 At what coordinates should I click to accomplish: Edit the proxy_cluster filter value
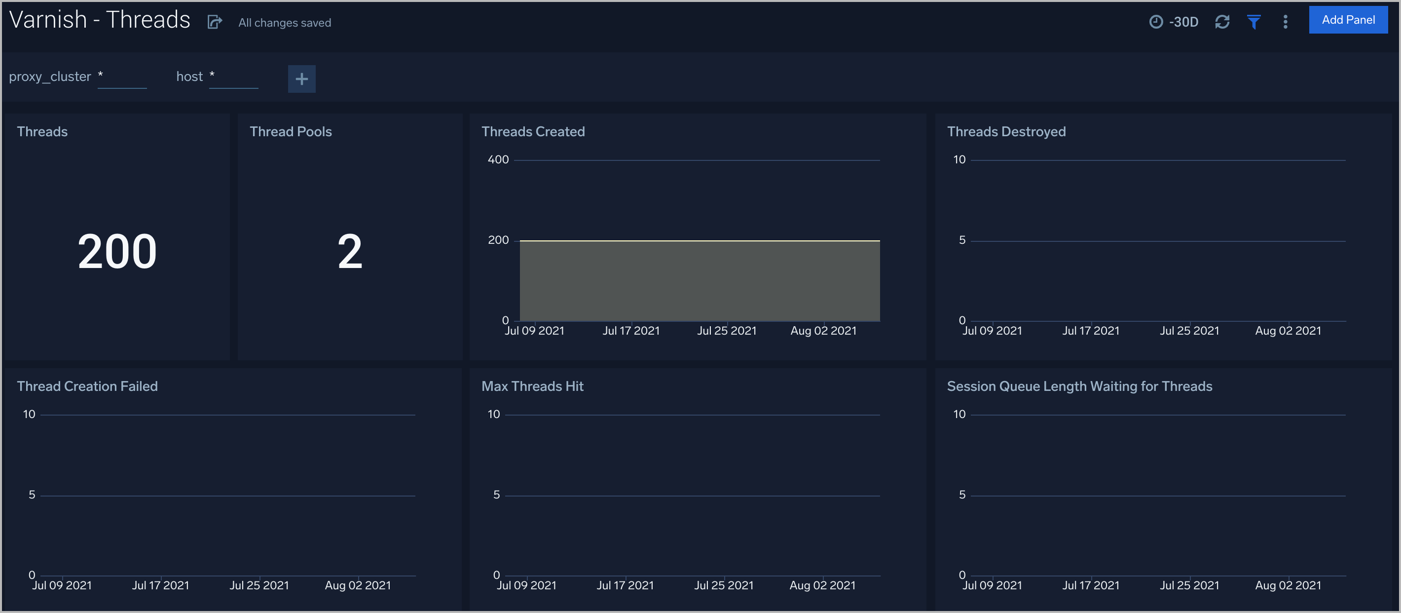click(122, 77)
